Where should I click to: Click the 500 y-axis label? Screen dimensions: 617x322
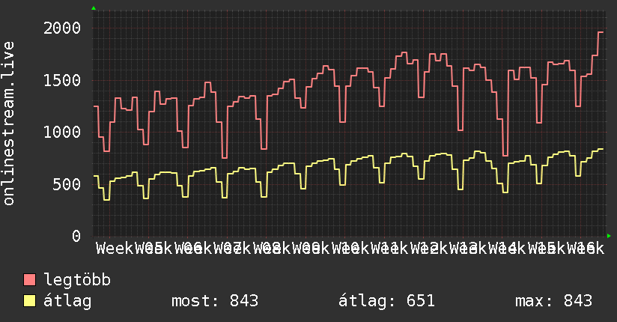point(67,184)
